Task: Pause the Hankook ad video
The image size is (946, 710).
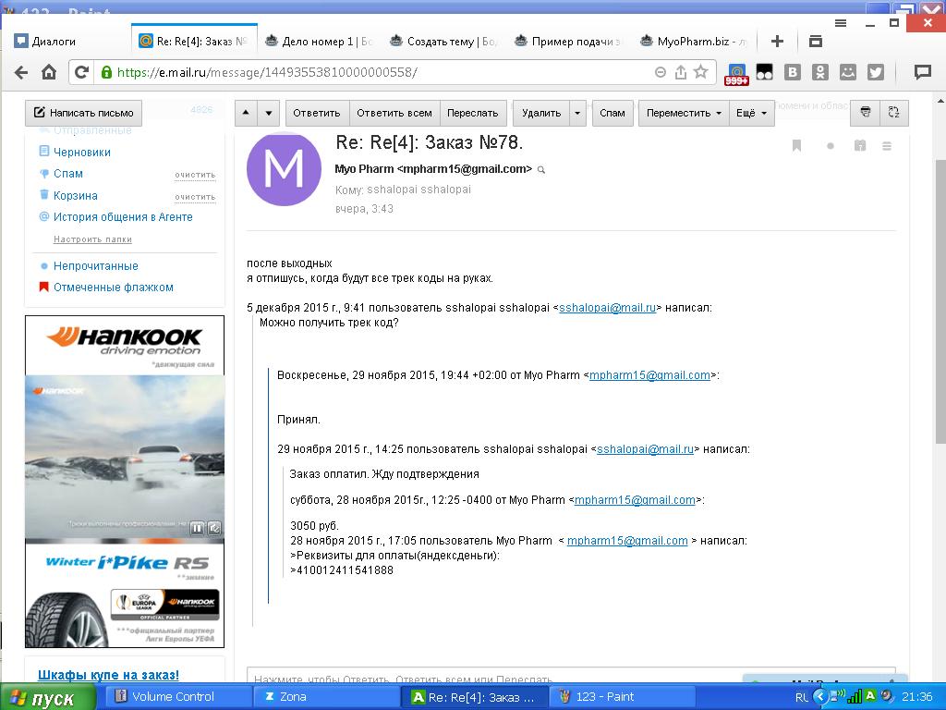Action: pos(197,528)
